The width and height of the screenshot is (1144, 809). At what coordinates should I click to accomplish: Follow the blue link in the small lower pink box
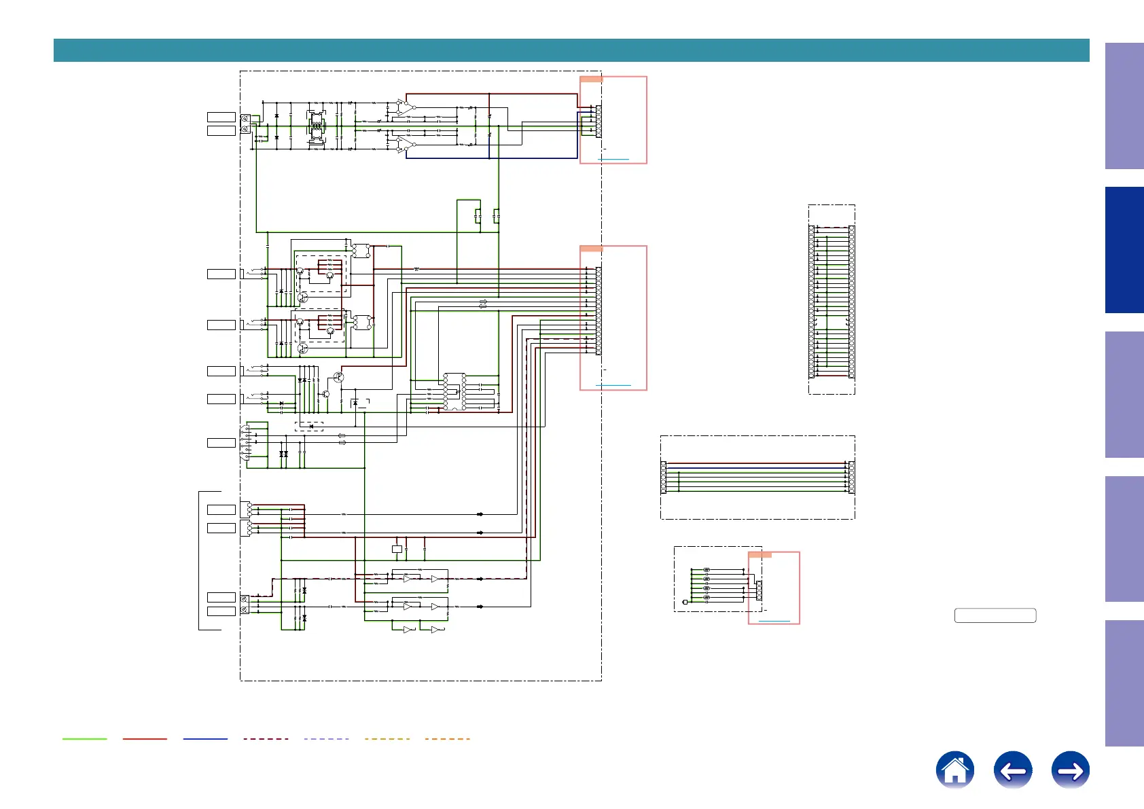(x=774, y=621)
